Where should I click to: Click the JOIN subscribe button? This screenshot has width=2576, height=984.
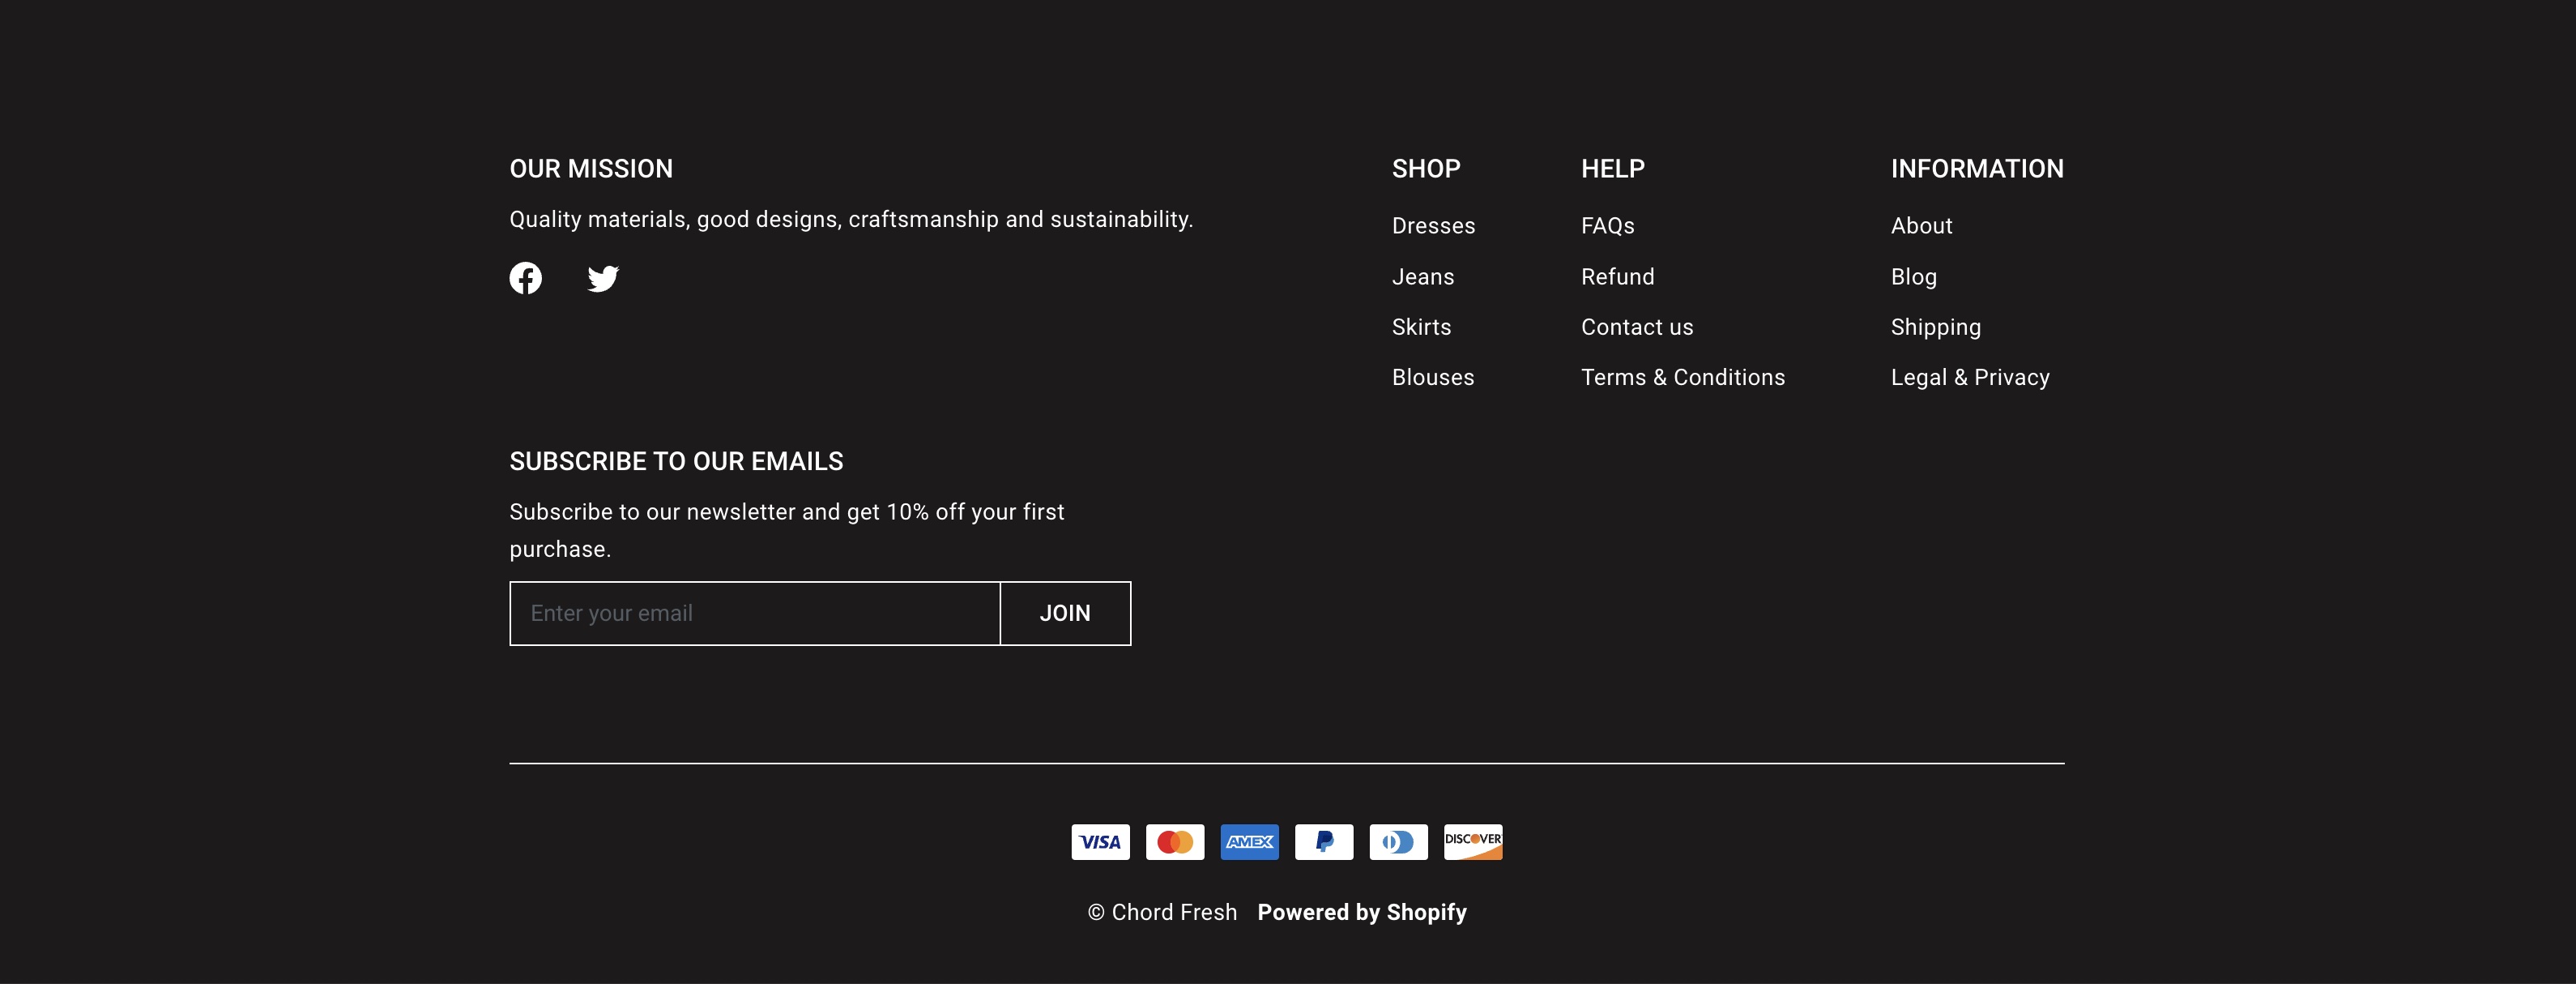[1065, 614]
